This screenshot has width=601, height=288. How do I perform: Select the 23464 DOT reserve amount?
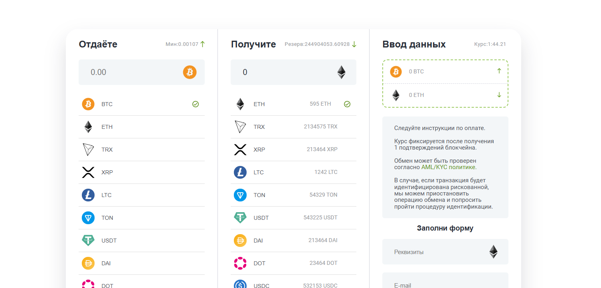[323, 263]
